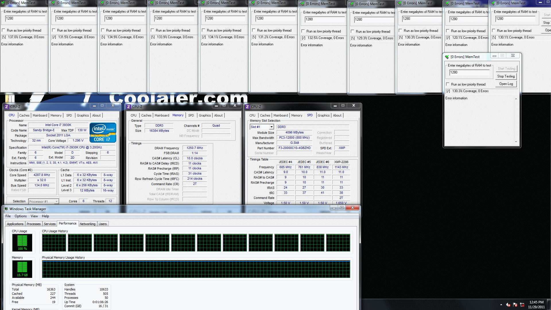Click the CPU Usage 100 % meter in Task Manager

[x=22, y=243]
